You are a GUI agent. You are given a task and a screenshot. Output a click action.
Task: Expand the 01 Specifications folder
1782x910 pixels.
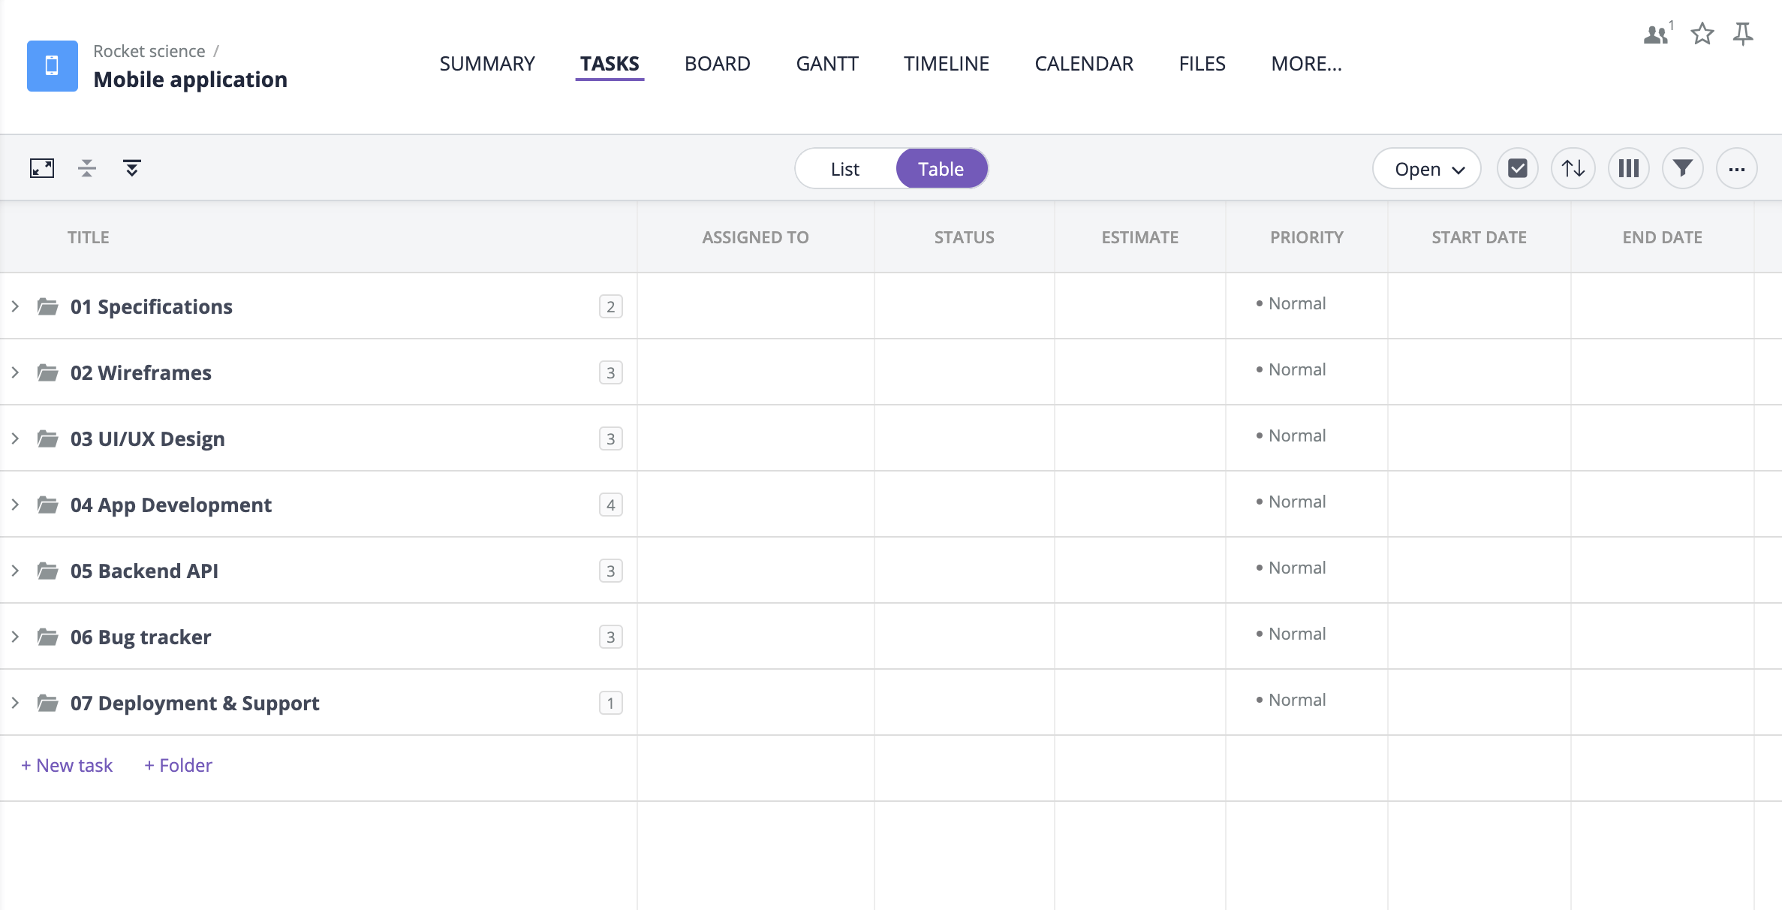click(x=15, y=306)
